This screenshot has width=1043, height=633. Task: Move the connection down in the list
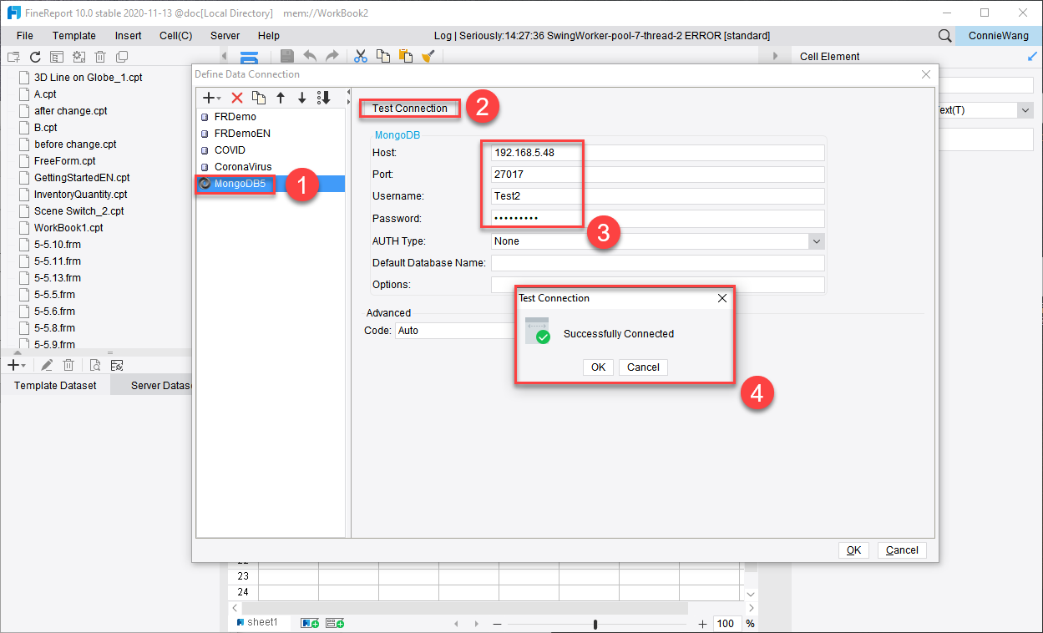click(x=301, y=98)
